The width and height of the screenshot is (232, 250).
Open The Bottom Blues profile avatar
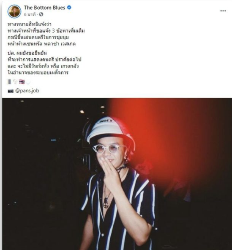tap(14, 11)
